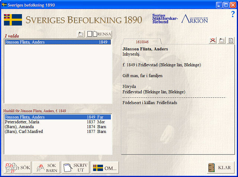
Task: Minimize the Sveriges befolkning 1890 window
Action: pyautogui.click(x=219, y=5)
